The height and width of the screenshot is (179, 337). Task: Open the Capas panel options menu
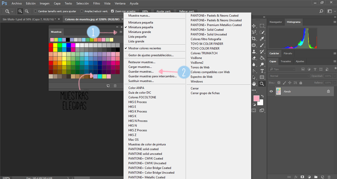click(x=335, y=61)
